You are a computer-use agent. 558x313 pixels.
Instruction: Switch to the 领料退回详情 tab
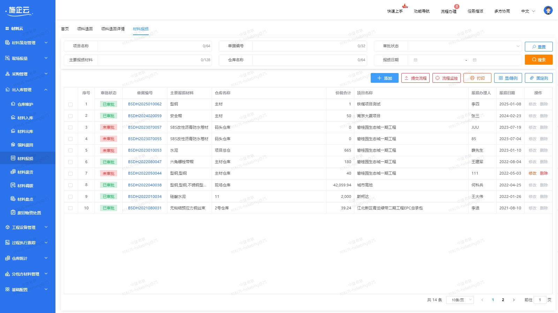pyautogui.click(x=113, y=29)
